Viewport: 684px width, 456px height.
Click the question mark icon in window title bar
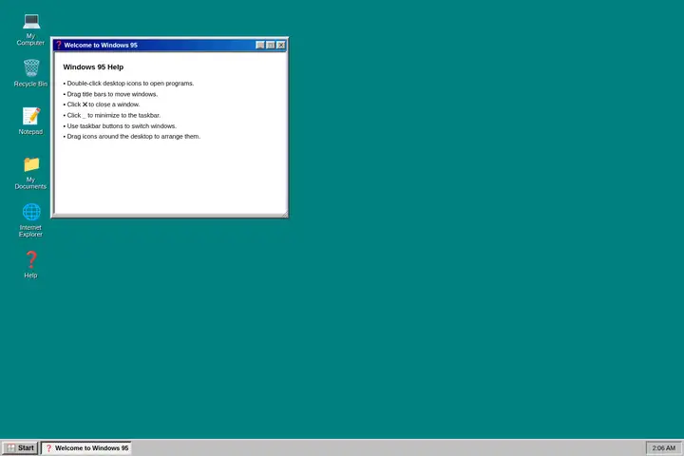[x=59, y=45]
